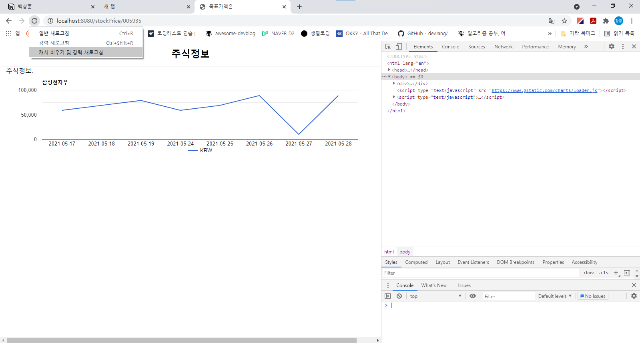Click the browser back arrow
The width and height of the screenshot is (640, 343).
tap(9, 21)
